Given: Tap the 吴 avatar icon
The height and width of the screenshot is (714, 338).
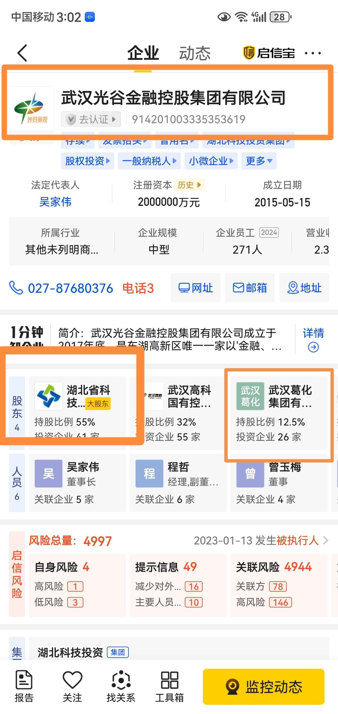Looking at the screenshot, I should (x=49, y=473).
